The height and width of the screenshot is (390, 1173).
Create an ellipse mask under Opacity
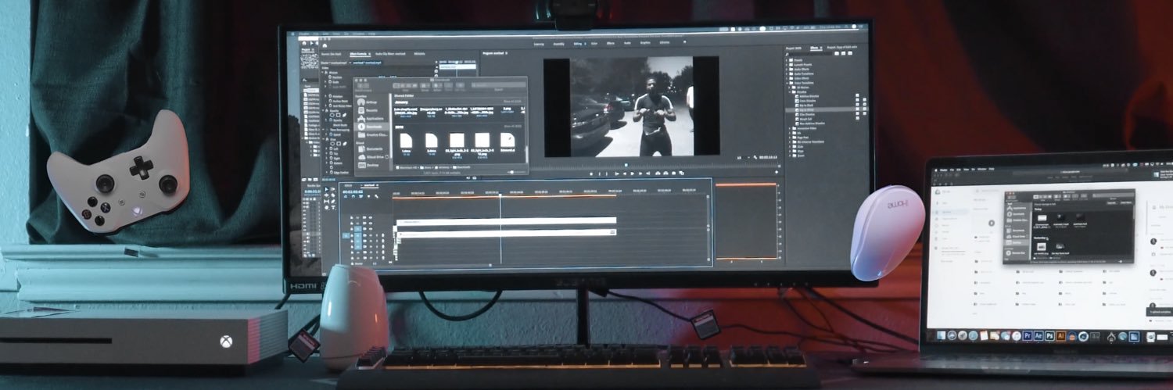click(x=332, y=115)
